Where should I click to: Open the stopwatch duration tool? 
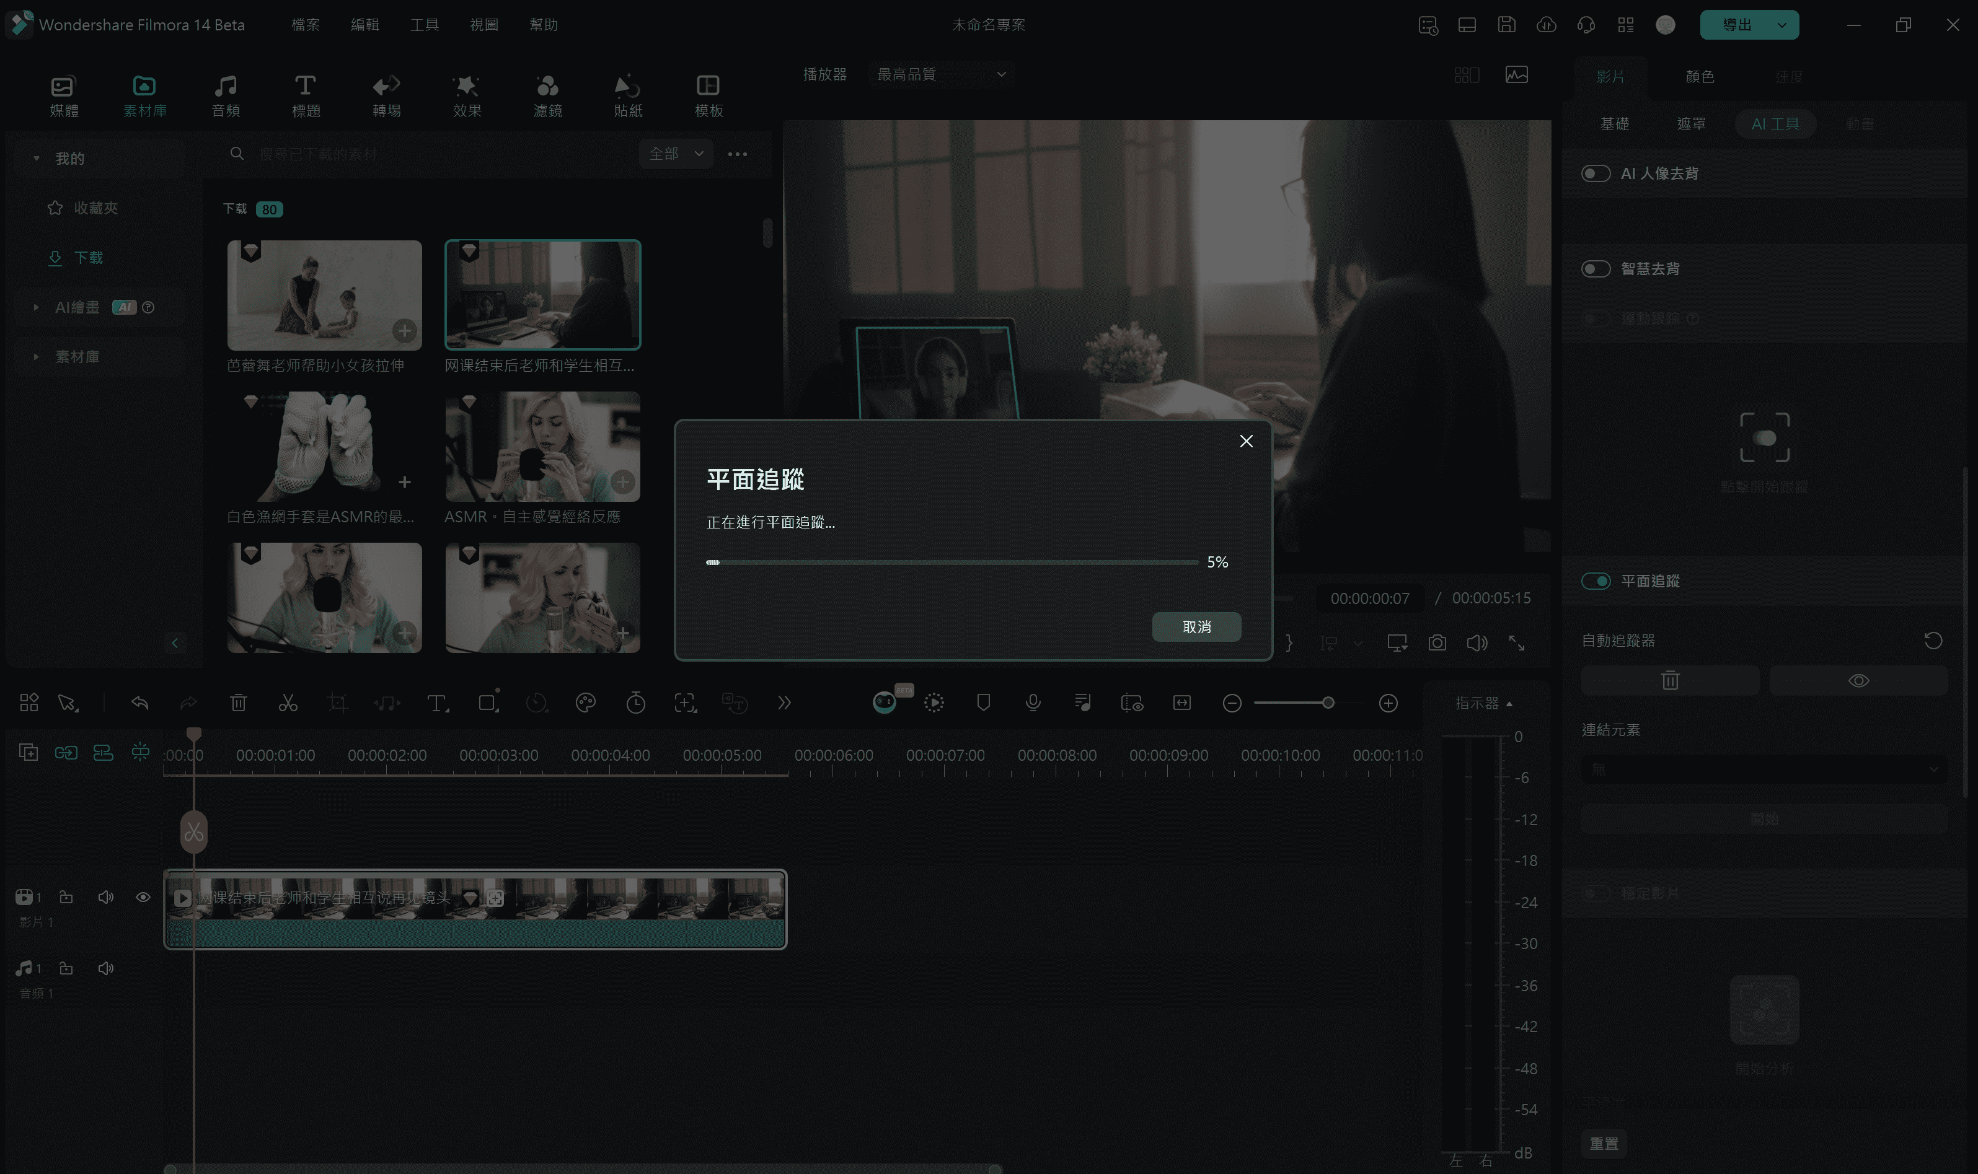pos(635,703)
